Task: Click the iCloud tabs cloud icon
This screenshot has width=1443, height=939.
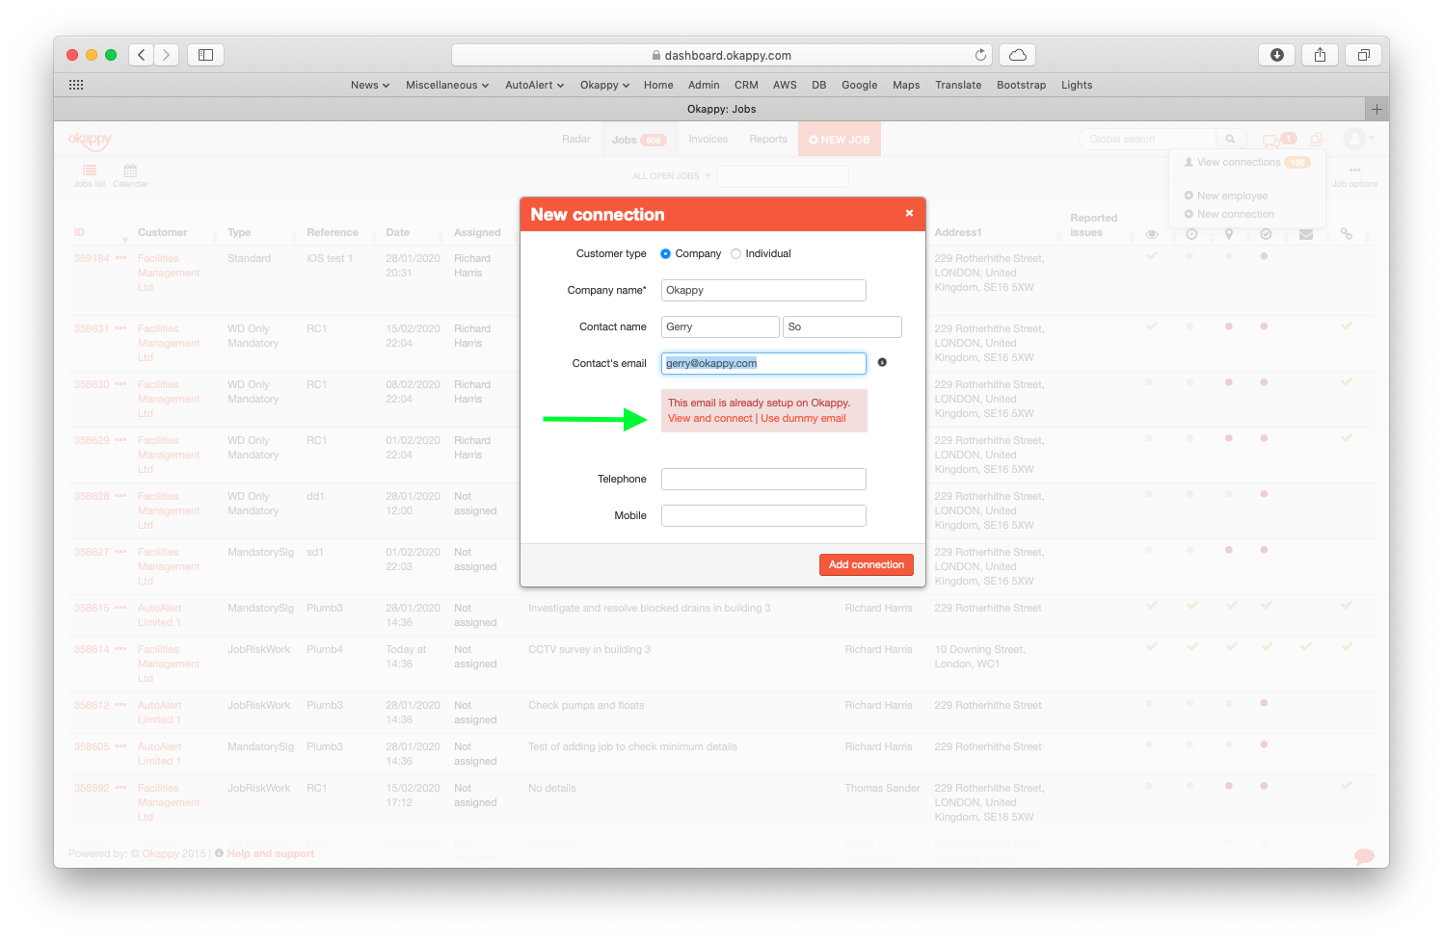Action: tap(1017, 55)
